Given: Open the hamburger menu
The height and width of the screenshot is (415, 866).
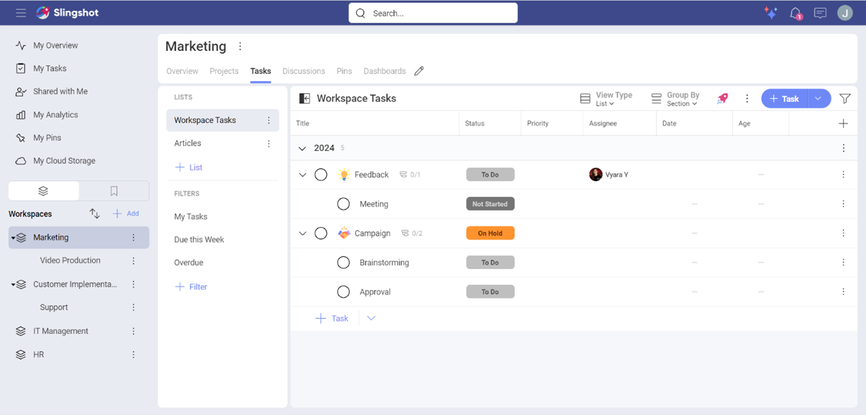Looking at the screenshot, I should click(x=21, y=13).
